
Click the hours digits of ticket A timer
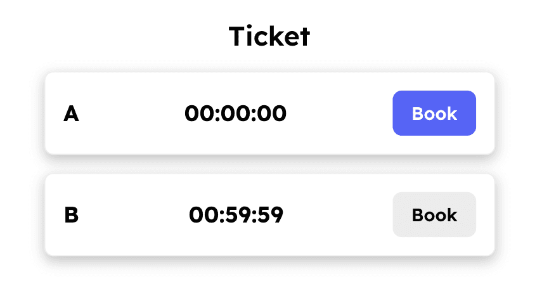200,113
